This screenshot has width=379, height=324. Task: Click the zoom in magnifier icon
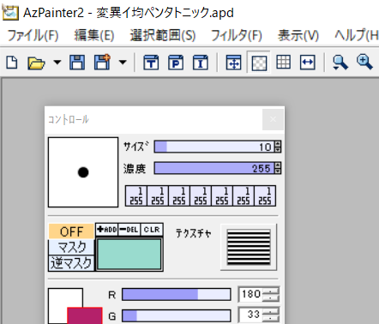[x=364, y=63]
